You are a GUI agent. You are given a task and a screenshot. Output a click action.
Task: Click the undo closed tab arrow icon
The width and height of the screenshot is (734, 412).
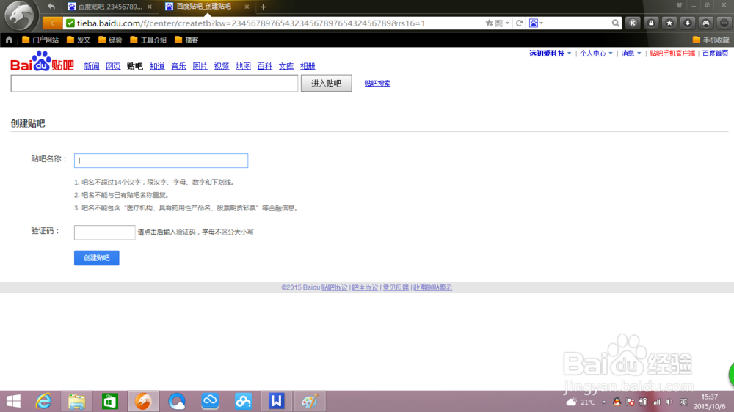coord(51,7)
